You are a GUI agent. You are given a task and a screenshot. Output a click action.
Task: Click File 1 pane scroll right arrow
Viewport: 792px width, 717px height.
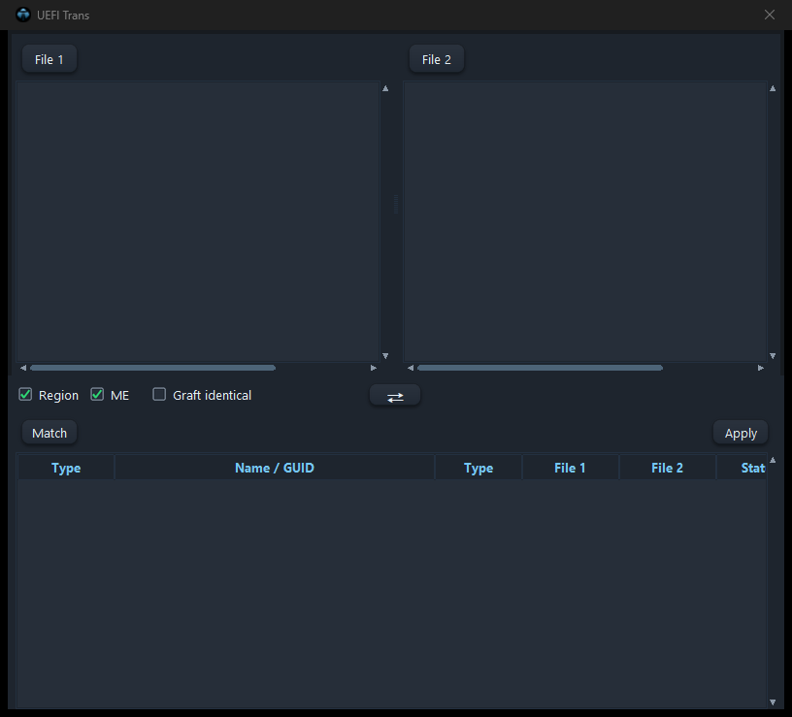point(374,368)
